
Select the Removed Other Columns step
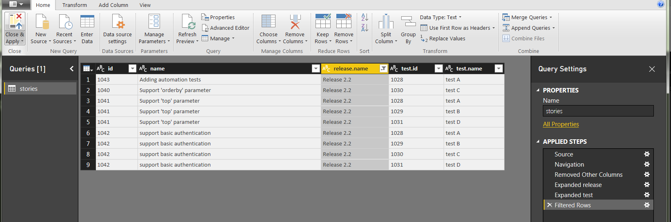(x=588, y=174)
